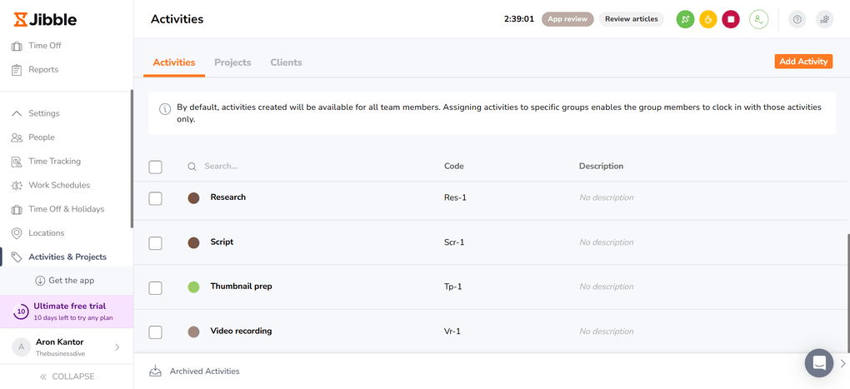Click the arrow beside chat widget
Image resolution: width=850 pixels, height=389 pixels.
(x=842, y=363)
